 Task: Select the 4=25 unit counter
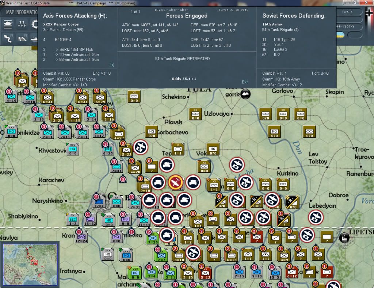click(75, 117)
